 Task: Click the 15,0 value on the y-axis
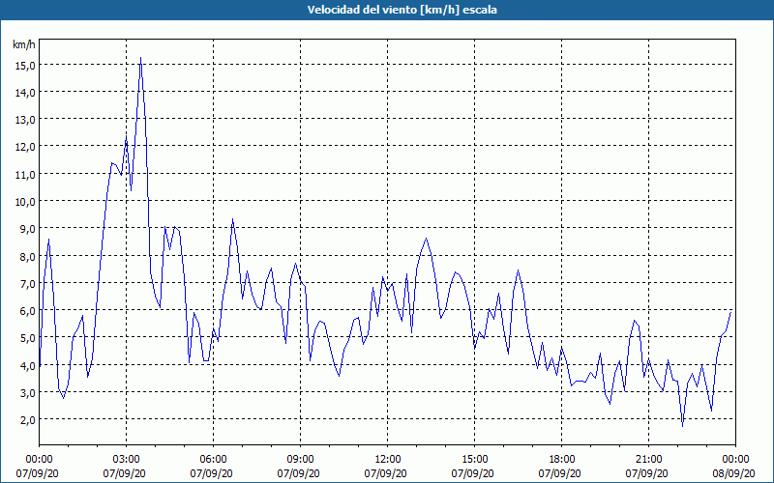pyautogui.click(x=25, y=65)
